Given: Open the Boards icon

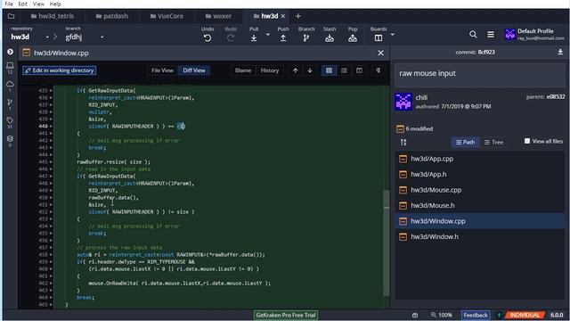Looking at the screenshot, I should click(379, 37).
